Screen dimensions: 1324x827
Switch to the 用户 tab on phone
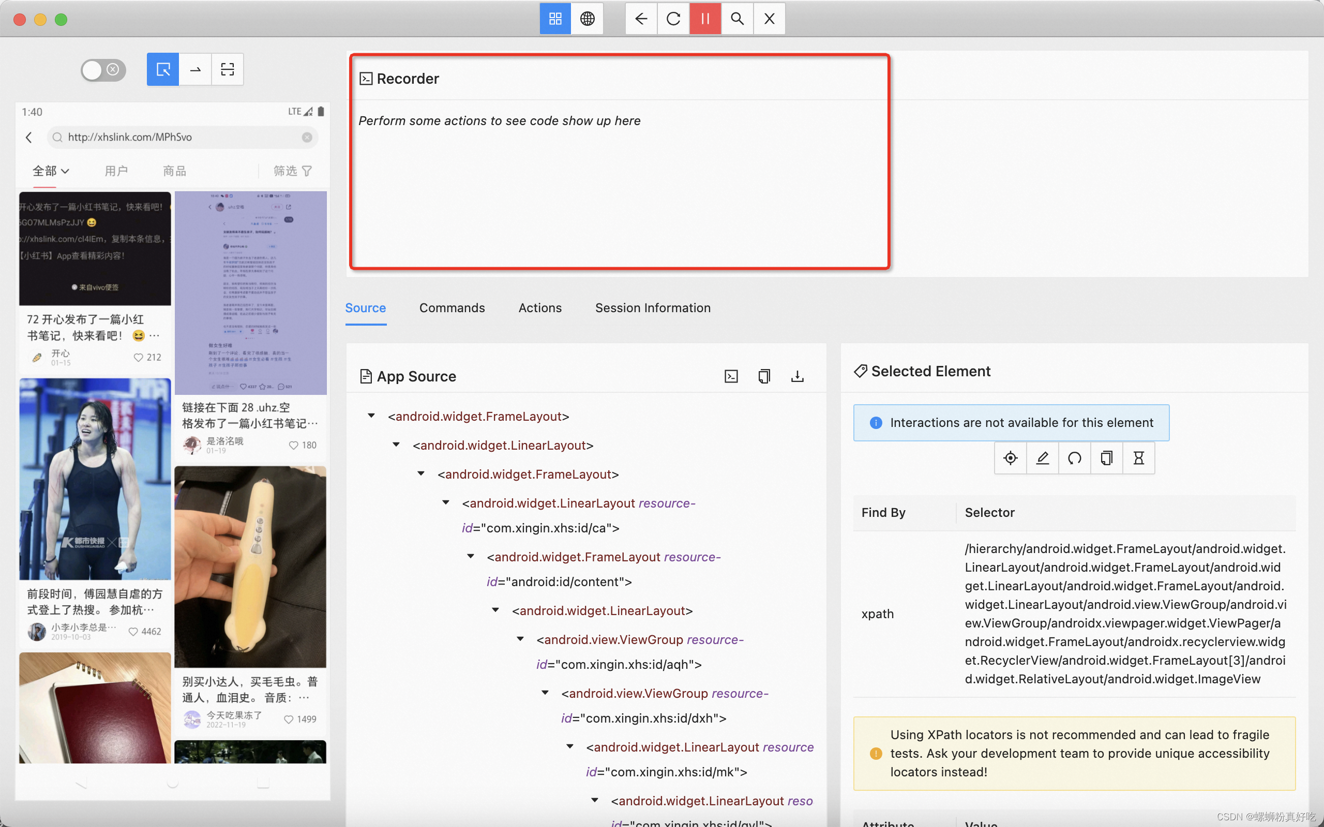(x=116, y=171)
